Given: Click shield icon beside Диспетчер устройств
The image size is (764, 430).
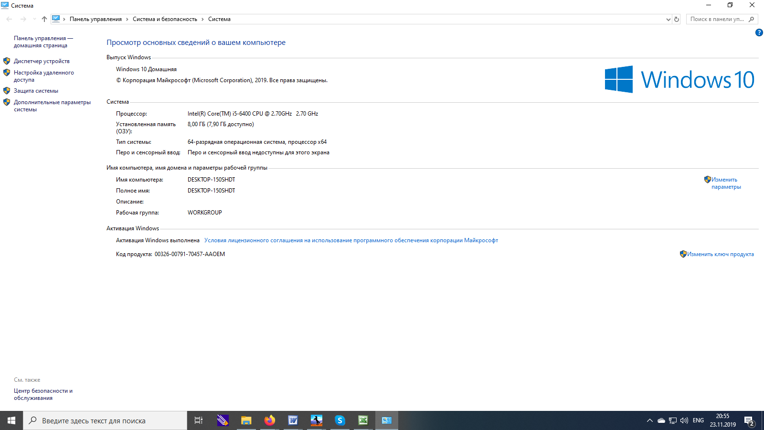Looking at the screenshot, I should 7,61.
